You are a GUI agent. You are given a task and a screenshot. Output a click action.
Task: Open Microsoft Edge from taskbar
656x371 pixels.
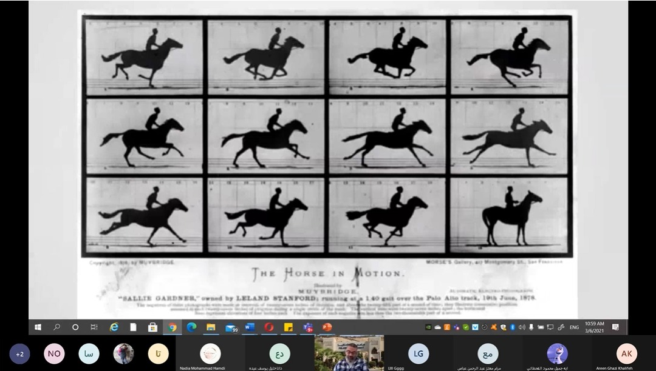click(x=191, y=327)
